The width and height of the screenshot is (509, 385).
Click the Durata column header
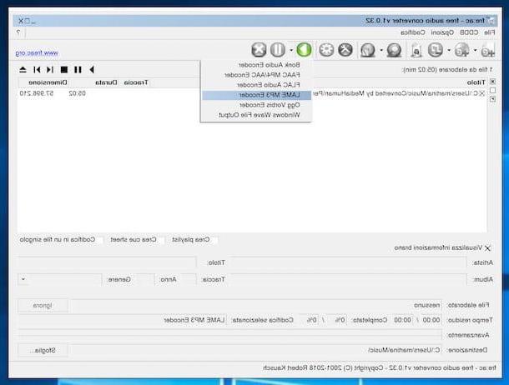[x=106, y=82]
